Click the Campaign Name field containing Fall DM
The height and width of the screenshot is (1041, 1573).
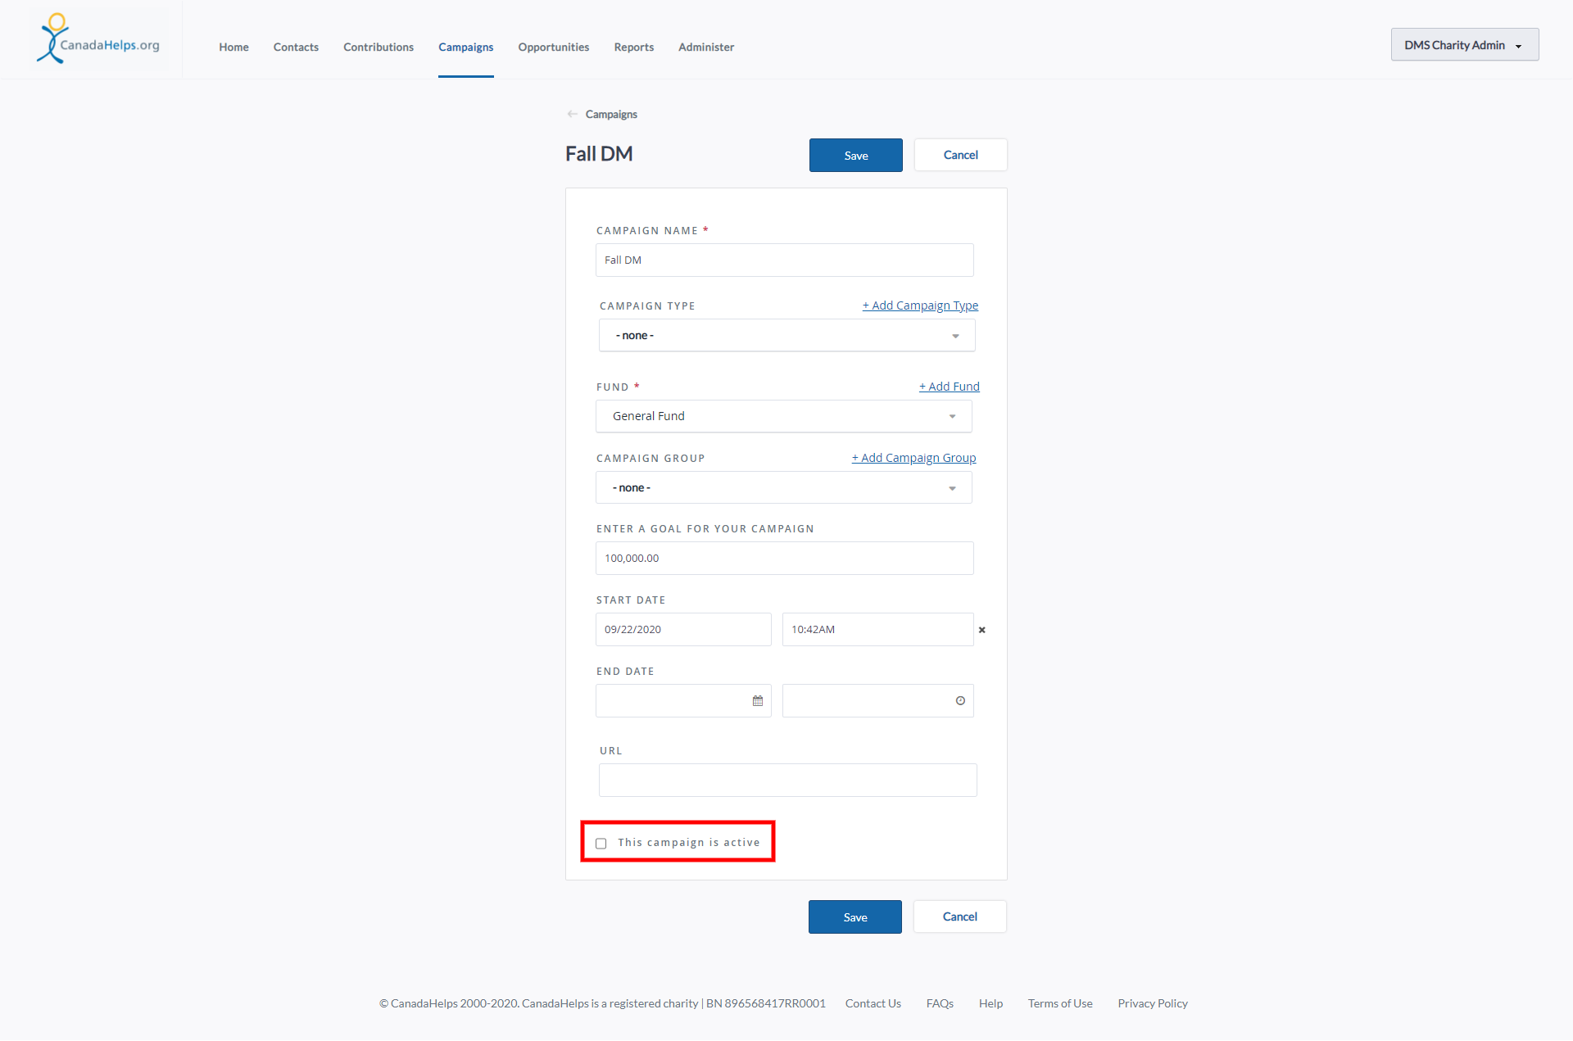pos(785,260)
